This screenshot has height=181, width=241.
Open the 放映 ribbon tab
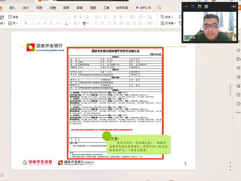[x=66, y=8]
